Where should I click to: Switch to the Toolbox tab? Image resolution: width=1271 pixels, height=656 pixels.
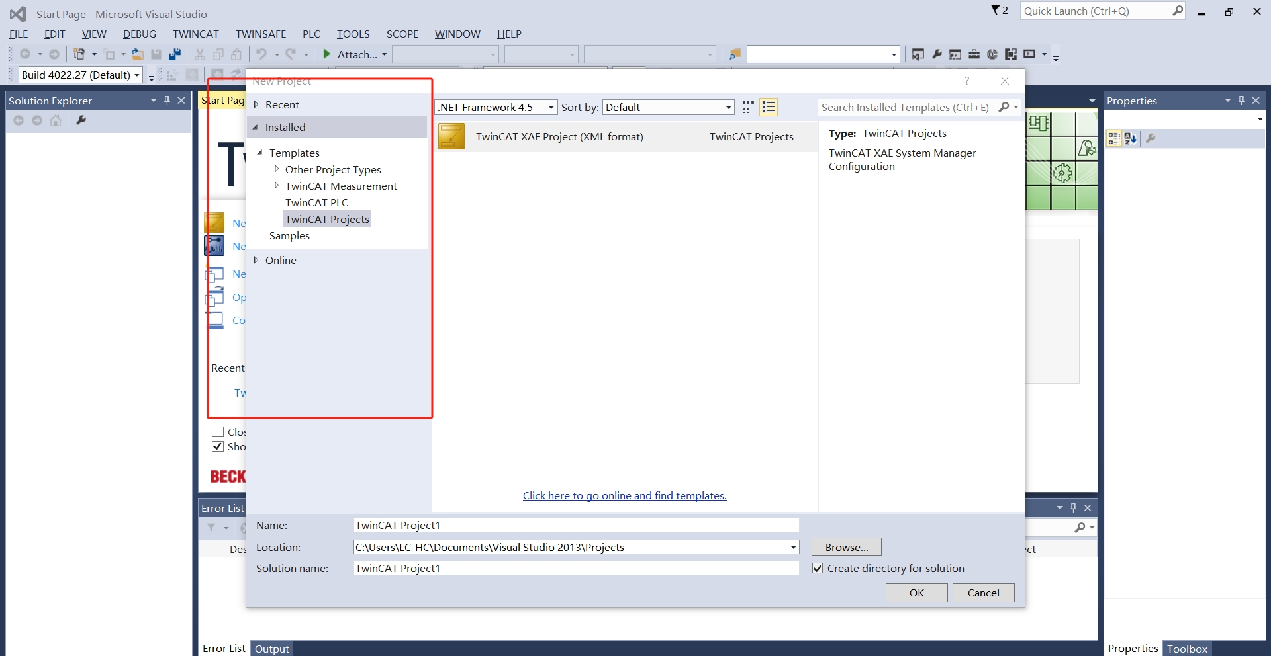pyautogui.click(x=1187, y=649)
